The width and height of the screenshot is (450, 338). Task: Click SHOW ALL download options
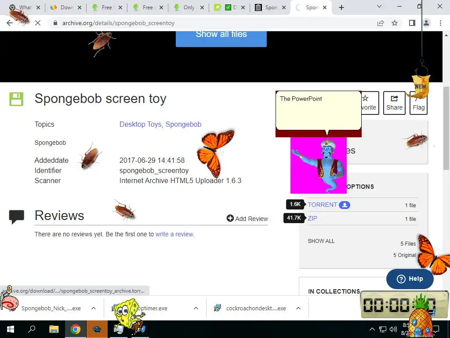[x=321, y=241]
